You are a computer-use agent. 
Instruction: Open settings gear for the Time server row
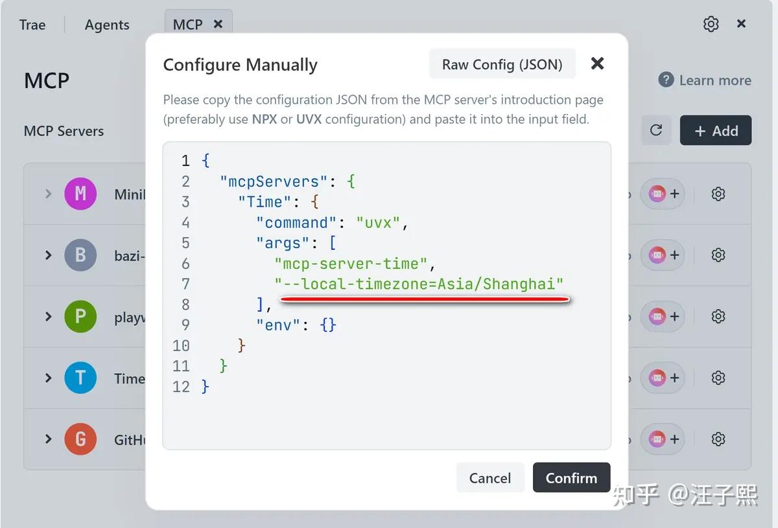pyautogui.click(x=718, y=378)
